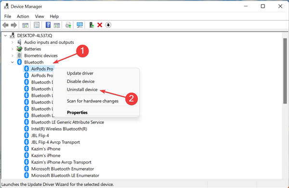Image resolution: width=289 pixels, height=188 pixels.
Task: Select the highlighted AirPods Pro device
Action: click(42, 69)
